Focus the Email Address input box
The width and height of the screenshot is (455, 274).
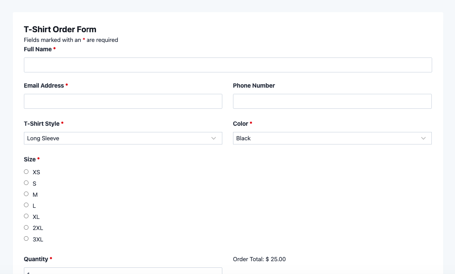(x=123, y=101)
